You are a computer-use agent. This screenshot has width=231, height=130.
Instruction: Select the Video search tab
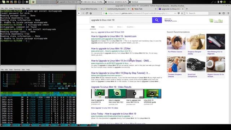(x=111, y=27)
